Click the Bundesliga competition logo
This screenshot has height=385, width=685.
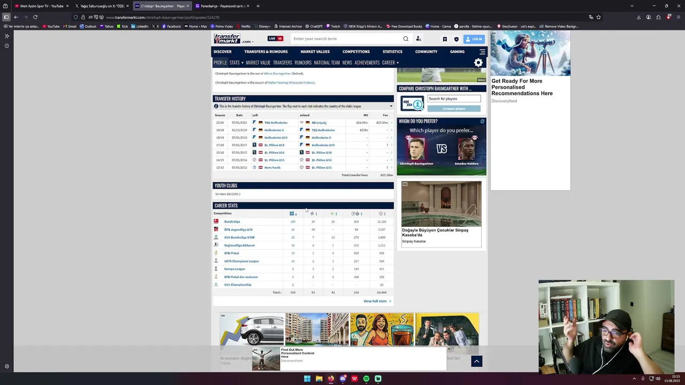coord(216,221)
